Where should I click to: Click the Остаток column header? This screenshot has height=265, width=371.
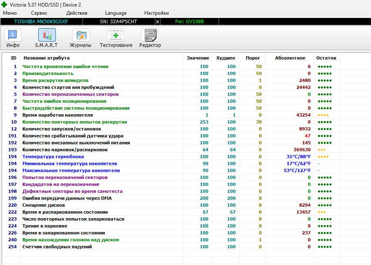click(326, 58)
